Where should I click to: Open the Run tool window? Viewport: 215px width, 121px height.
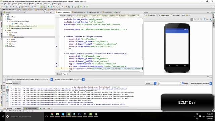click(x=43, y=108)
